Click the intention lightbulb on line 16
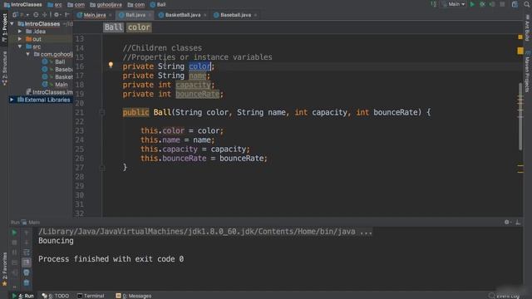This screenshot has width=532, height=299. (x=111, y=65)
